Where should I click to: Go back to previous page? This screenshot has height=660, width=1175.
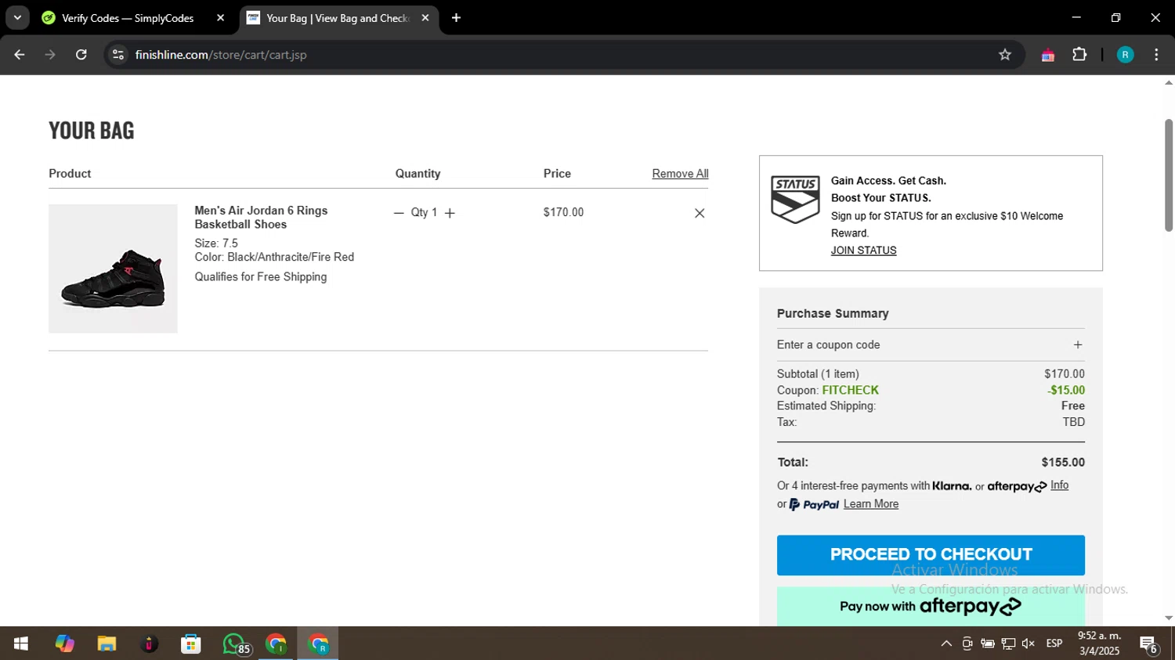(20, 55)
